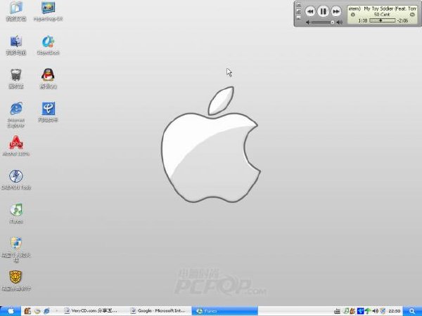
Task: Skip to next track with the fast-forward button
Action: (336, 11)
